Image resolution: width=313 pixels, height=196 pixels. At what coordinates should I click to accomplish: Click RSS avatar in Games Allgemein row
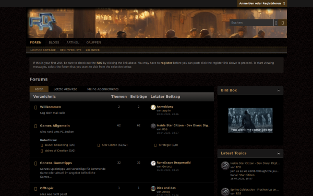tap(153, 126)
